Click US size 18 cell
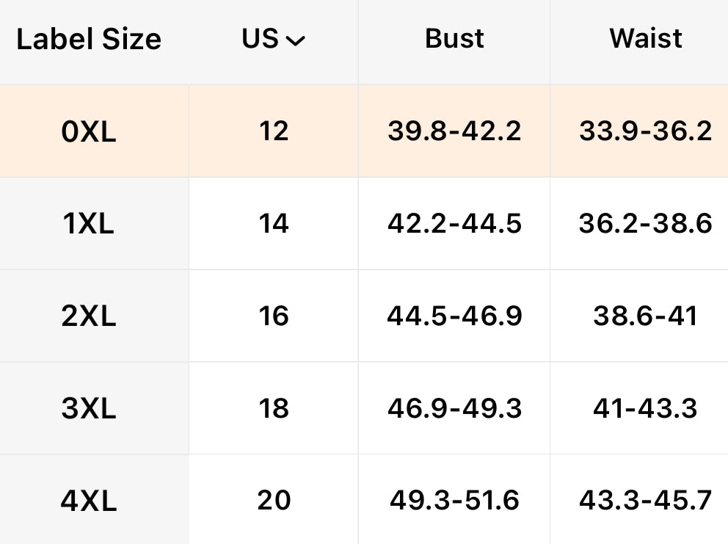 point(274,409)
